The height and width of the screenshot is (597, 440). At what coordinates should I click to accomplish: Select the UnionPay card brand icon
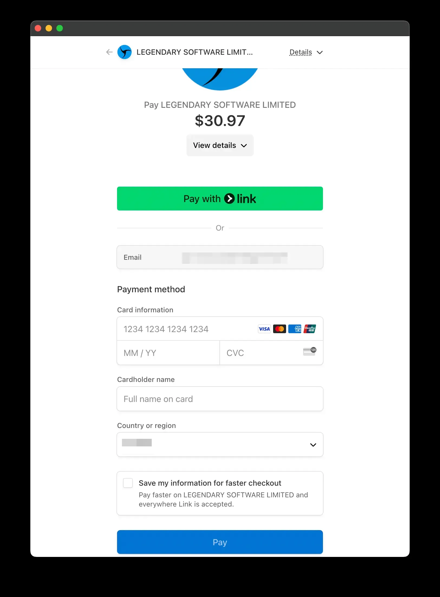tap(310, 329)
